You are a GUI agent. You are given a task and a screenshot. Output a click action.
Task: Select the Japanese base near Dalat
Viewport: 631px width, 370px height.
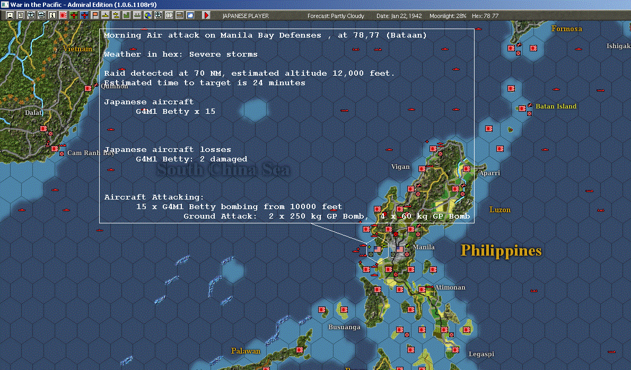coord(43,129)
